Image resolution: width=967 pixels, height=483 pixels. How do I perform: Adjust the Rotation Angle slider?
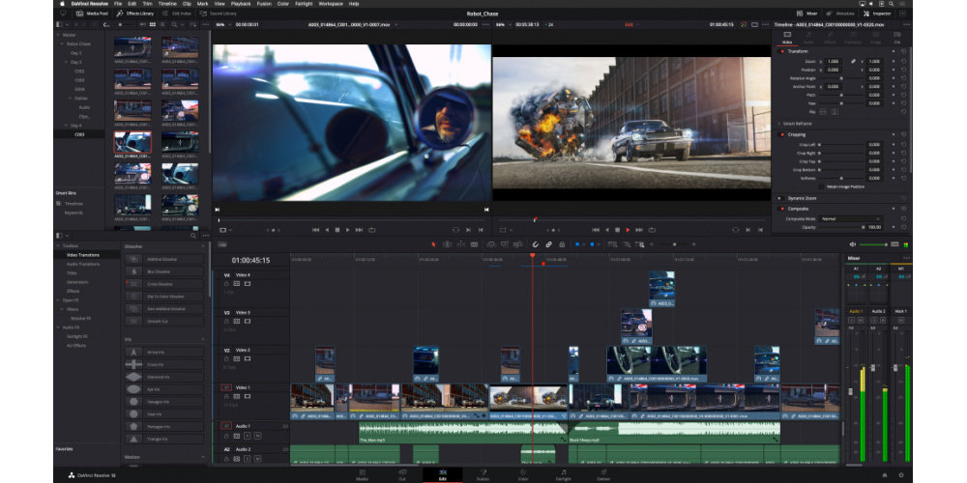pos(841,78)
